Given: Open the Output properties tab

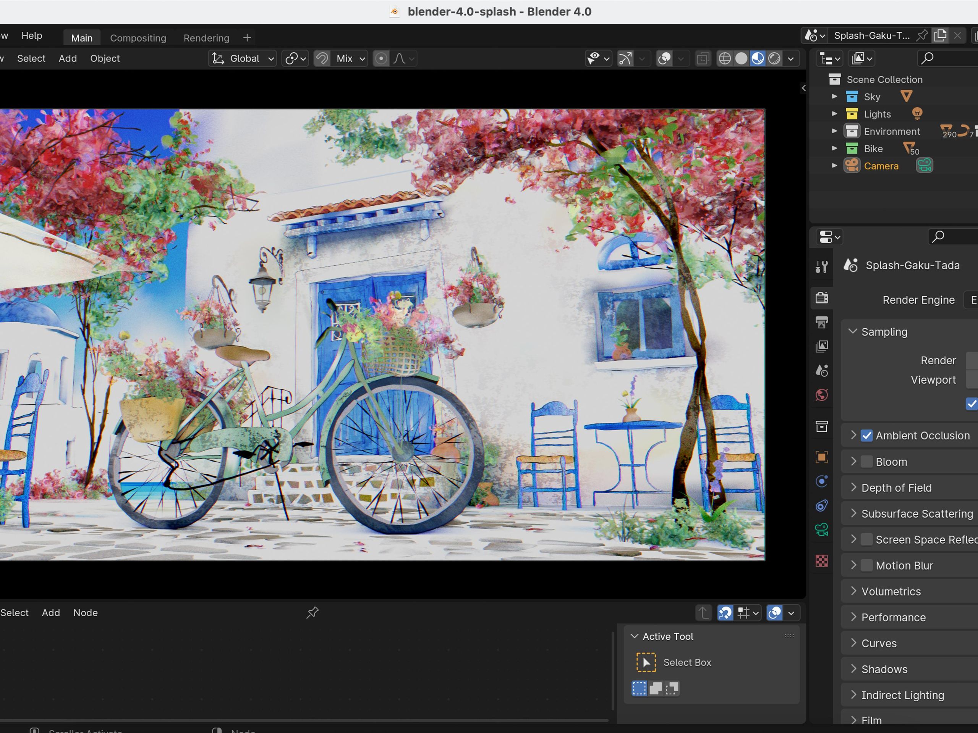Looking at the screenshot, I should tap(821, 322).
